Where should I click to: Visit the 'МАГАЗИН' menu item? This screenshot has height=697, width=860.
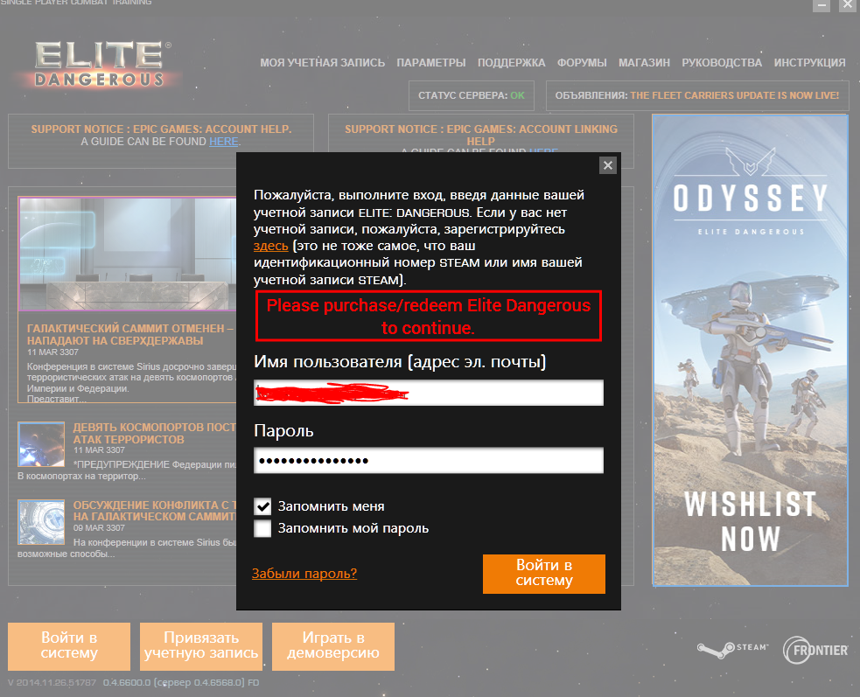[645, 62]
